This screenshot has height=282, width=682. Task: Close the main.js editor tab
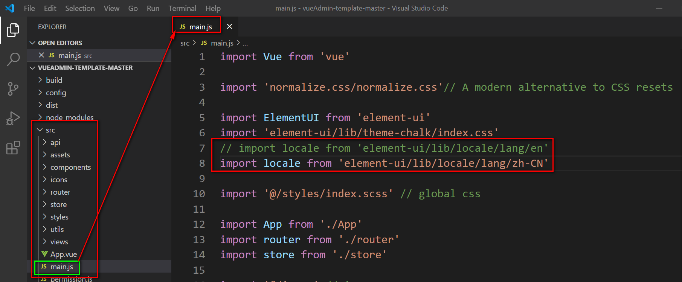229,26
